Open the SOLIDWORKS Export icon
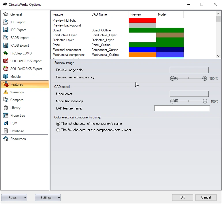The image size is (222, 204). click(x=6, y=69)
